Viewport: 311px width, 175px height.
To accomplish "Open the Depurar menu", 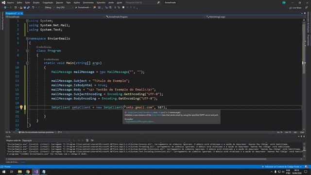I will coord(59,2).
